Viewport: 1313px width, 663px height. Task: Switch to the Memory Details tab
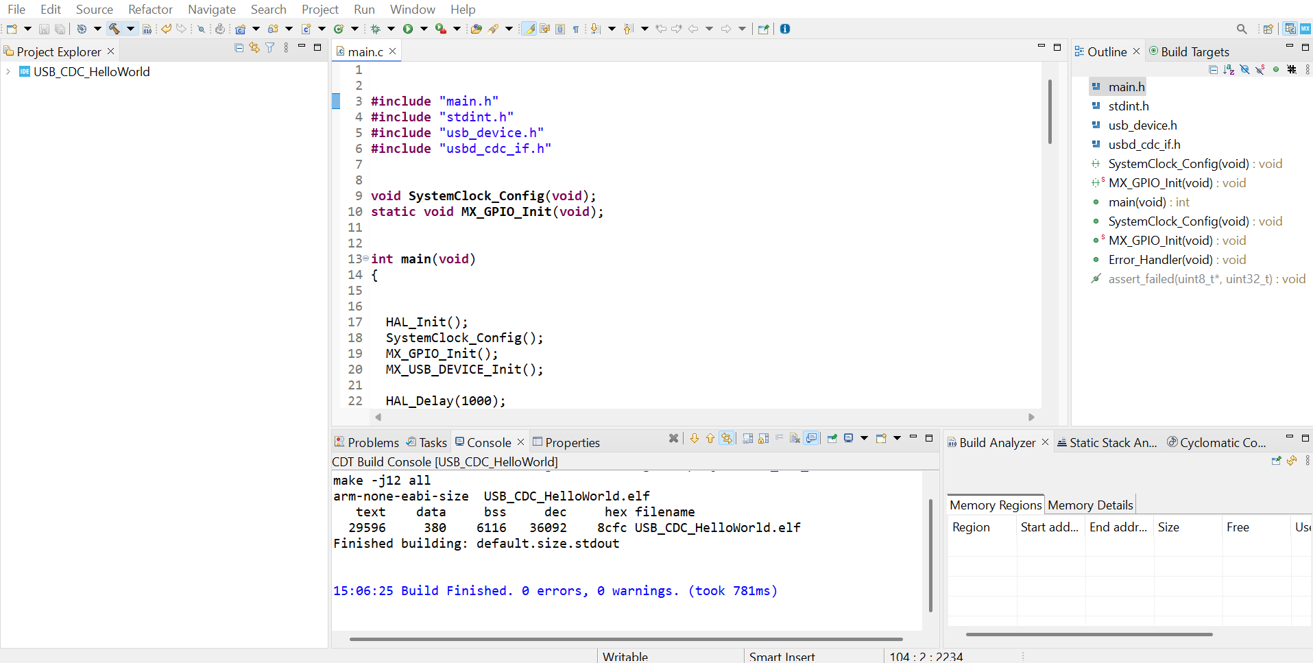(x=1089, y=505)
